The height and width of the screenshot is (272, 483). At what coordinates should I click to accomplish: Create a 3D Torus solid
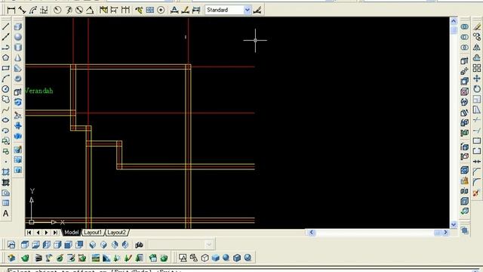pyautogui.click(x=18, y=79)
